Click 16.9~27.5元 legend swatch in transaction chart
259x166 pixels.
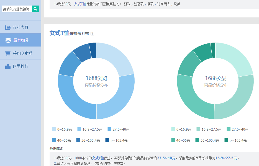click(x=198, y=129)
